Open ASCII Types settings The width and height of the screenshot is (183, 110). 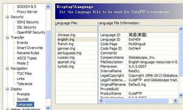(x=27, y=58)
